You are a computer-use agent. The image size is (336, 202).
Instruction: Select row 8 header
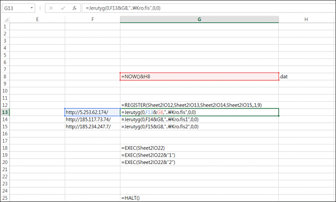tap(5, 77)
